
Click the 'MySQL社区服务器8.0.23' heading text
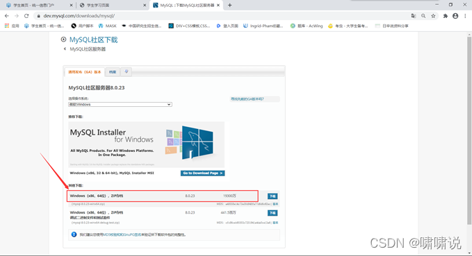(x=97, y=87)
